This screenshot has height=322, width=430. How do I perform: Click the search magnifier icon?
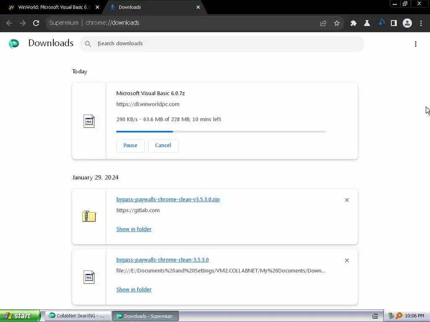click(88, 44)
